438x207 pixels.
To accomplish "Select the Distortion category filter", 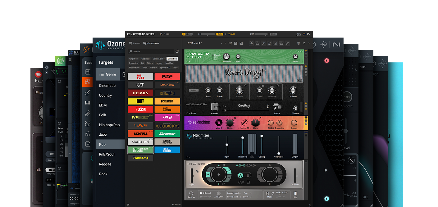I will [172, 58].
